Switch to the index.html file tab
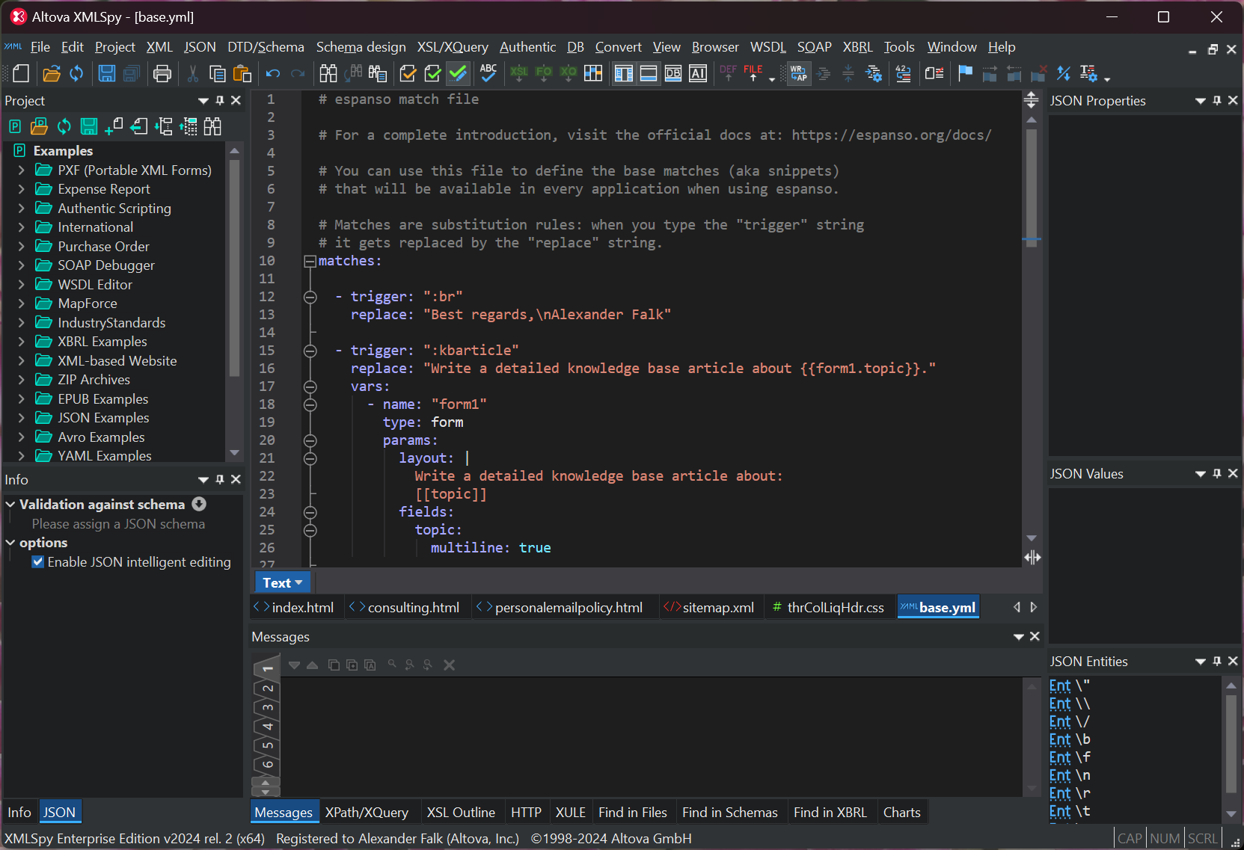 pyautogui.click(x=295, y=607)
